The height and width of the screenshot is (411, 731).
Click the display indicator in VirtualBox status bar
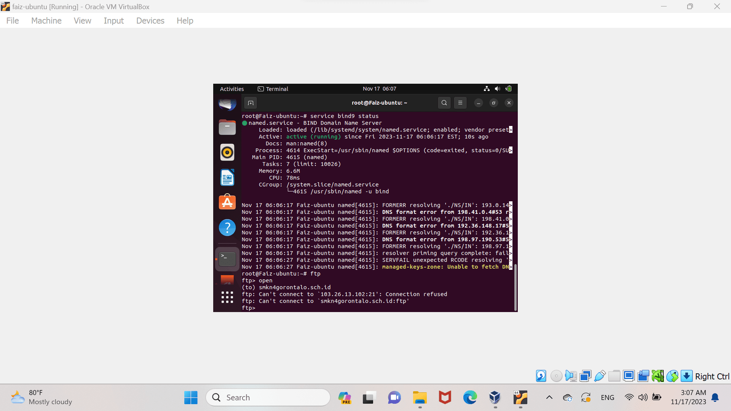click(x=629, y=376)
